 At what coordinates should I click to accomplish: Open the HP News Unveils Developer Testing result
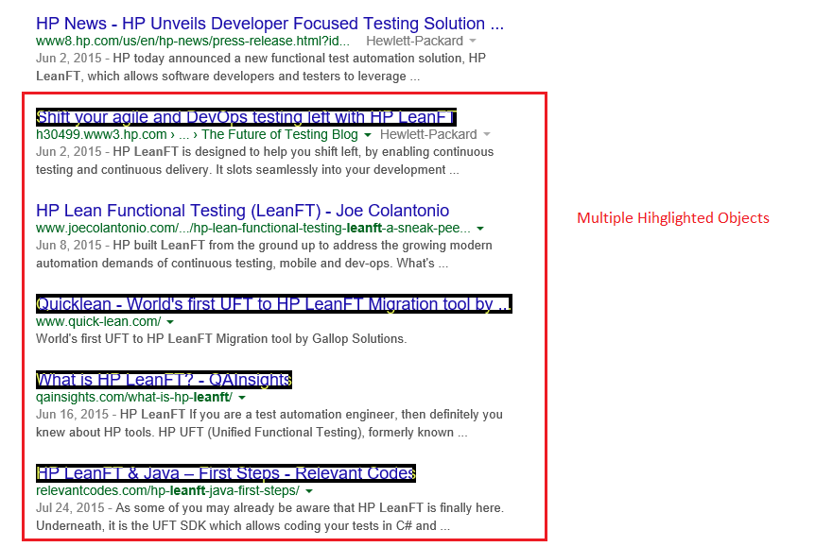point(269,24)
